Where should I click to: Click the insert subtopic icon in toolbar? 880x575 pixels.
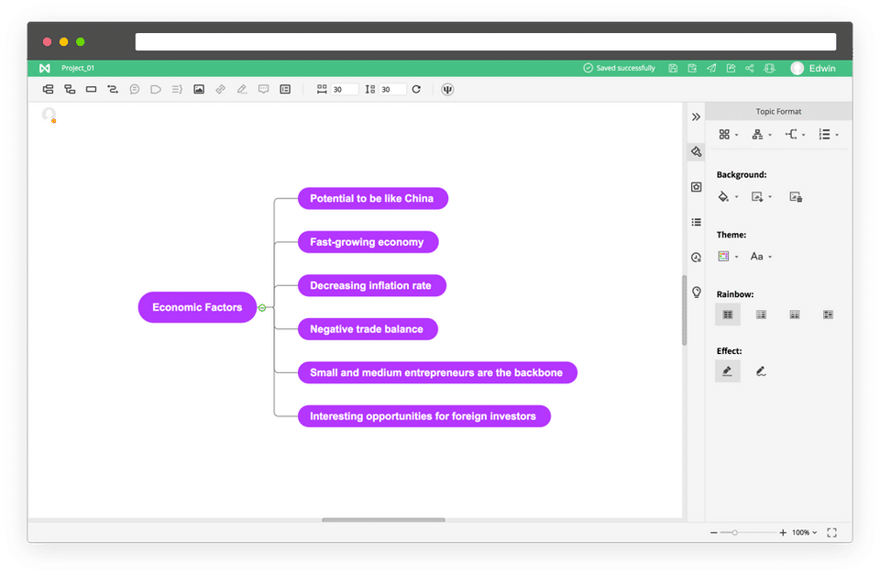(70, 89)
